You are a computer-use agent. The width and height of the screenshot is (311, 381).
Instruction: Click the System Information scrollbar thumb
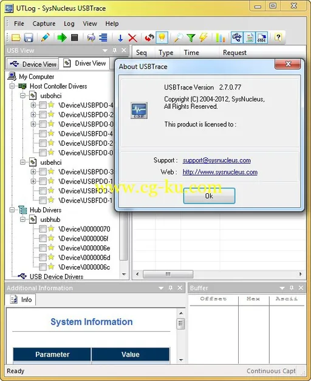pyautogui.click(x=181, y=323)
